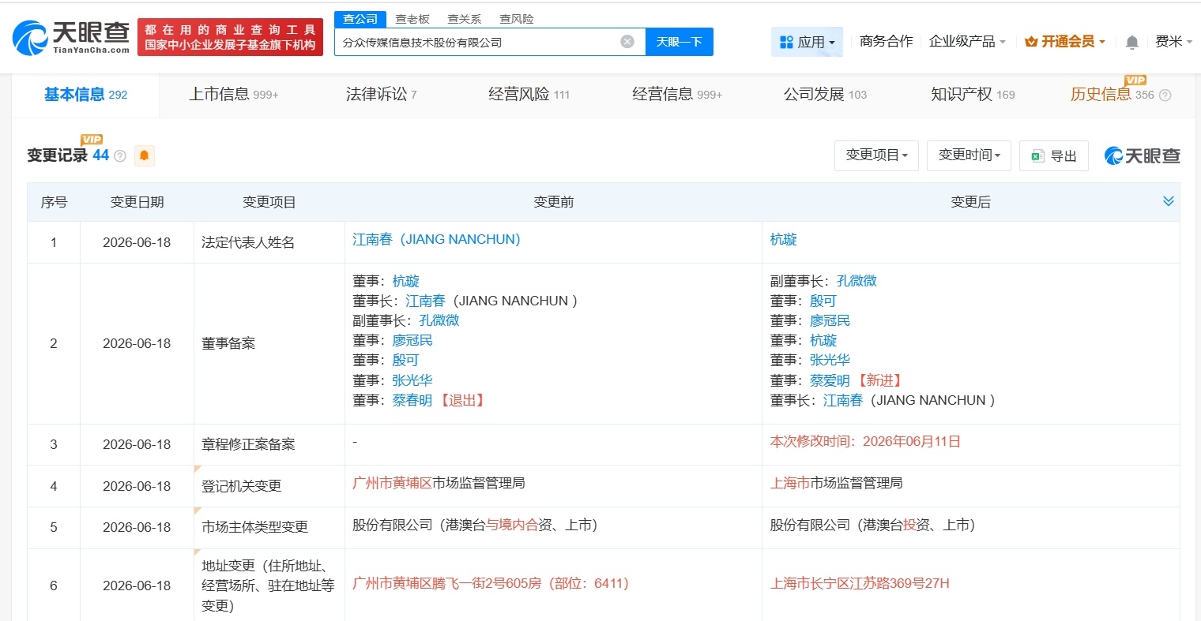
Task: Switch to the 基本信息 tab
Action: pyautogui.click(x=85, y=95)
